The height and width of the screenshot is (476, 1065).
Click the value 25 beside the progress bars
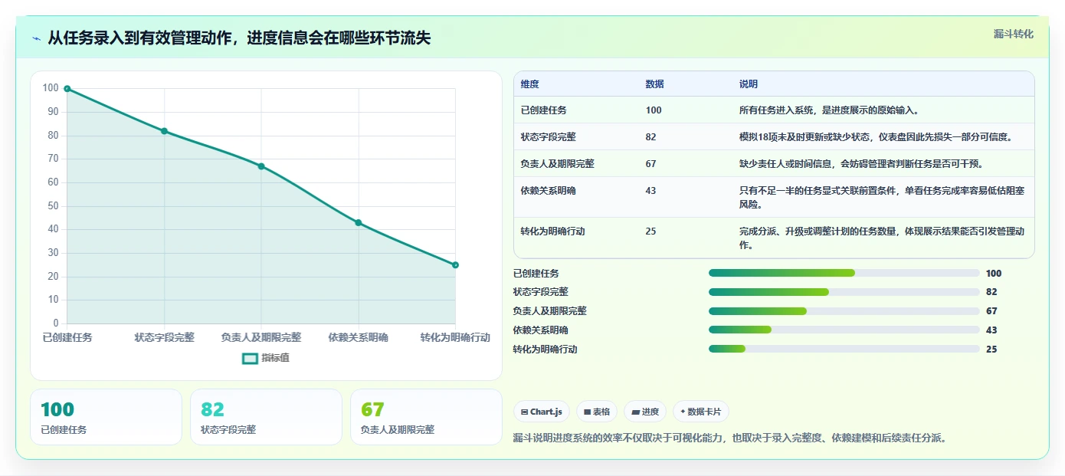(x=991, y=350)
